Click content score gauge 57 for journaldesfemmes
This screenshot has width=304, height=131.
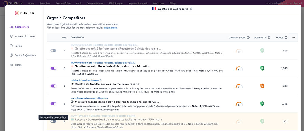point(239,86)
